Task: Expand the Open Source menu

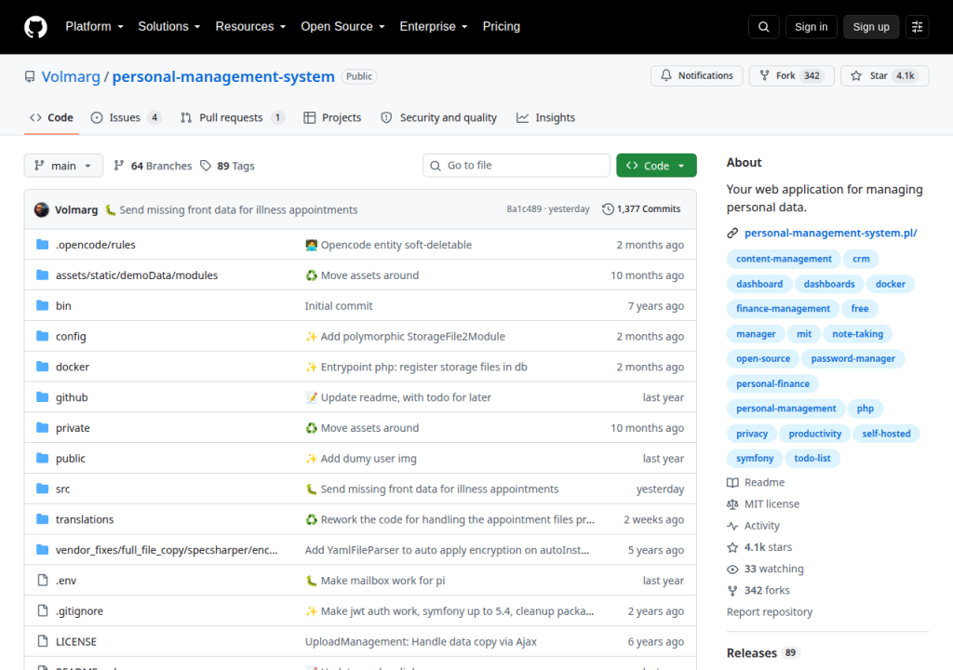Action: point(342,27)
